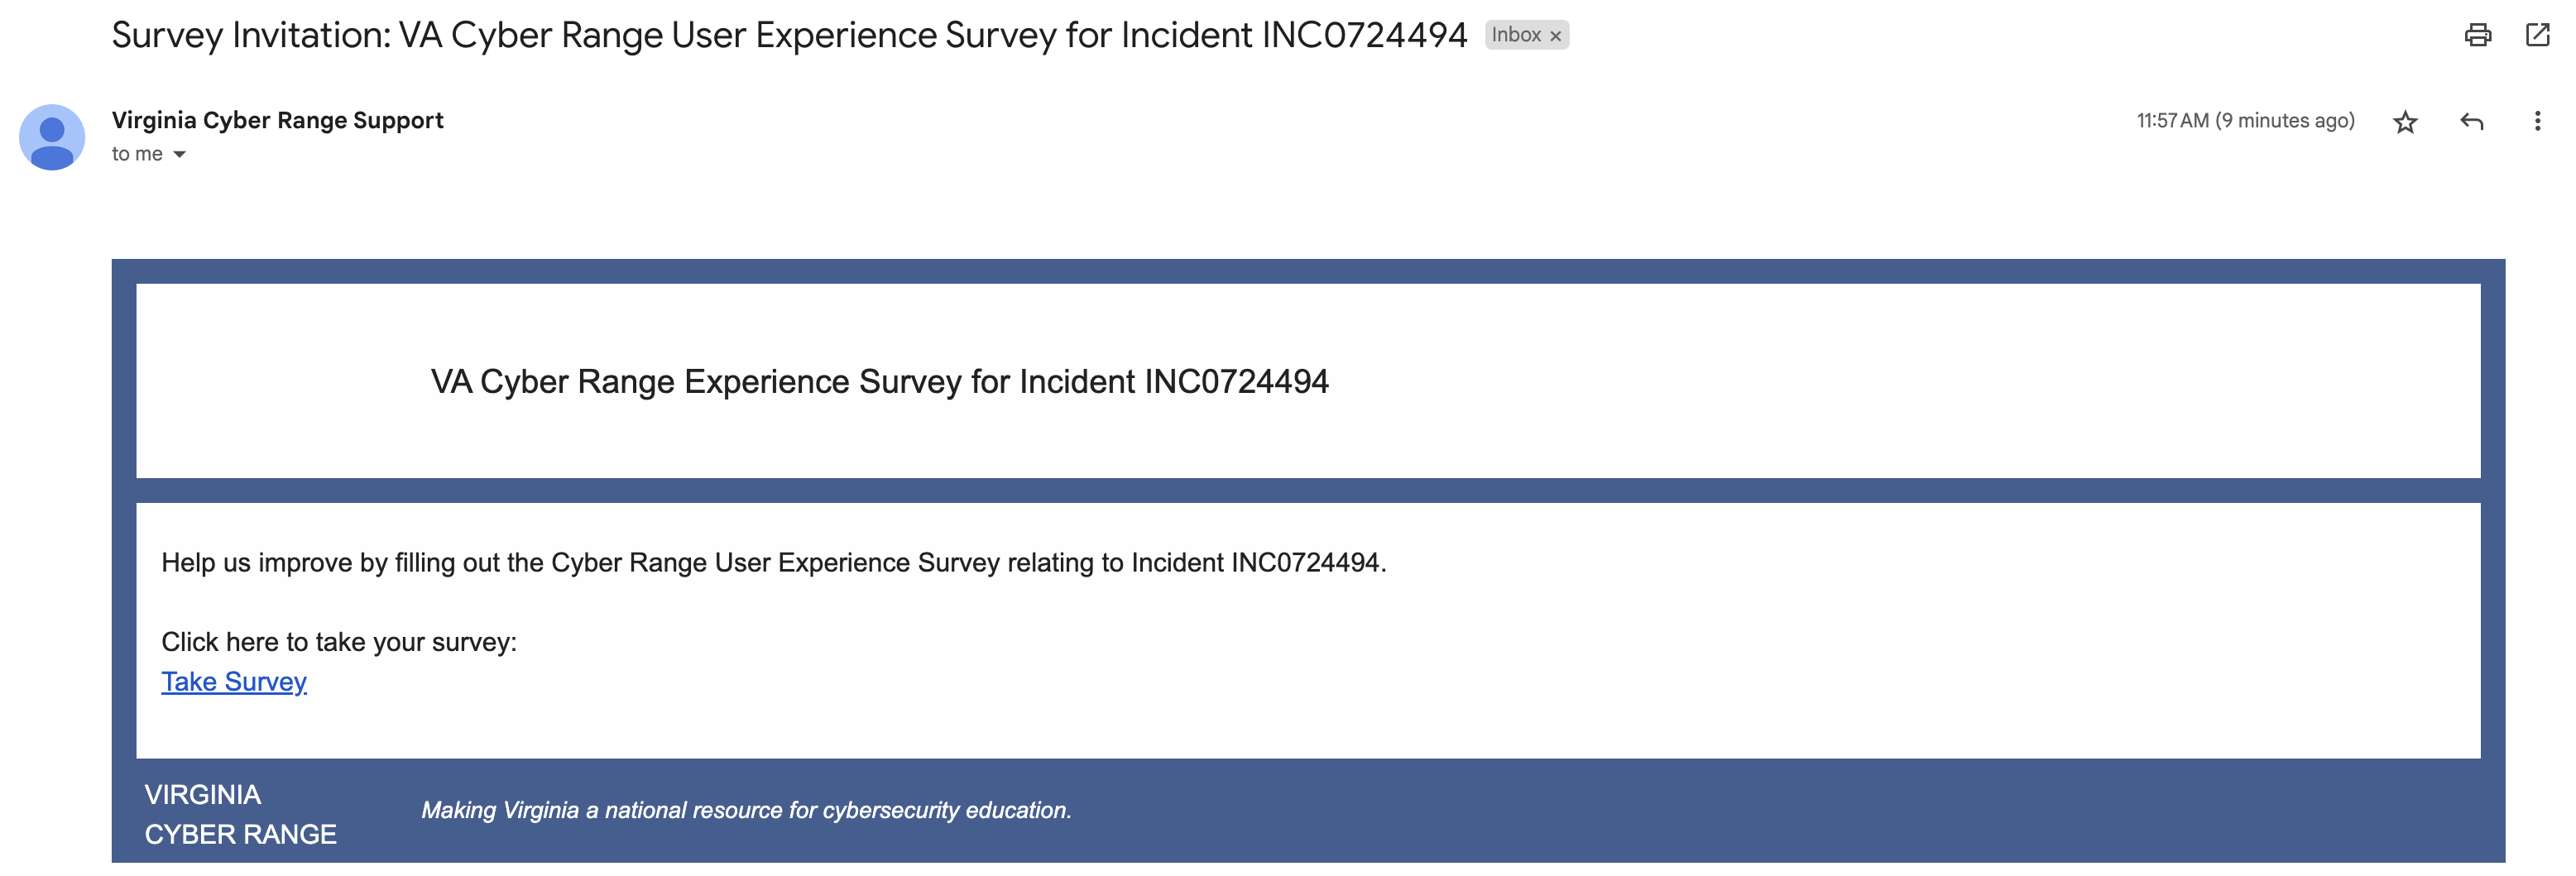Unstar the email via the star icon
This screenshot has height=876, width=2576.
click(x=2406, y=121)
